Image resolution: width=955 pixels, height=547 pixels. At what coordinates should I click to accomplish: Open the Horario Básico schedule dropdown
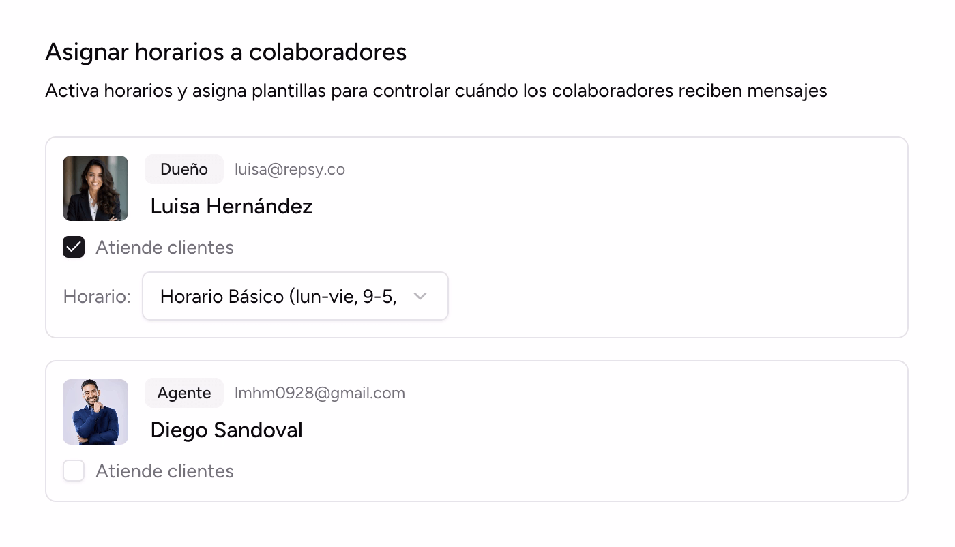[x=278, y=296]
